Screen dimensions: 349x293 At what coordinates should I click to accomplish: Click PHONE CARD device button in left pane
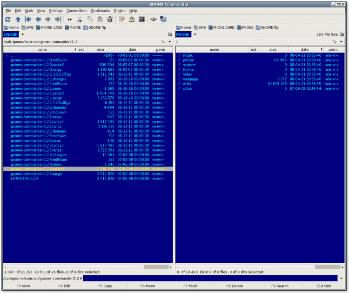pyautogui.click(x=49, y=27)
